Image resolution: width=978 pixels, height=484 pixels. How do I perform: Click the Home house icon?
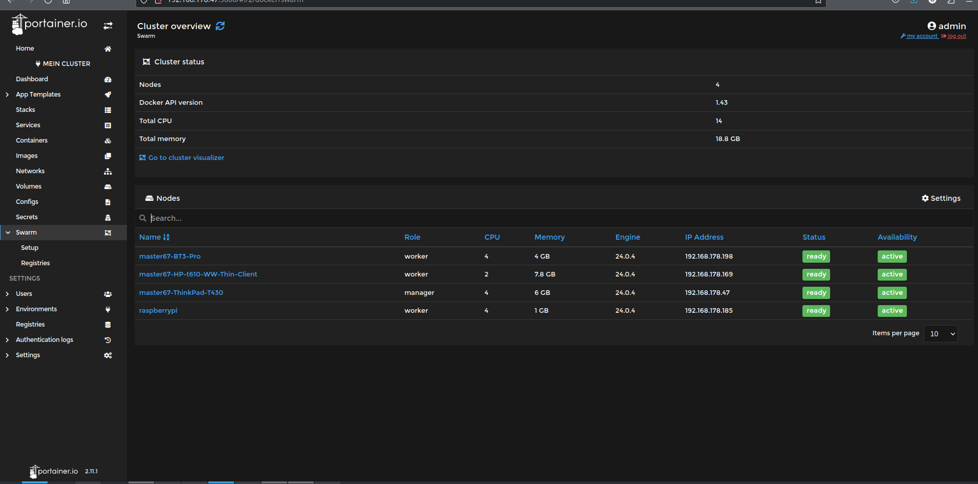[108, 49]
